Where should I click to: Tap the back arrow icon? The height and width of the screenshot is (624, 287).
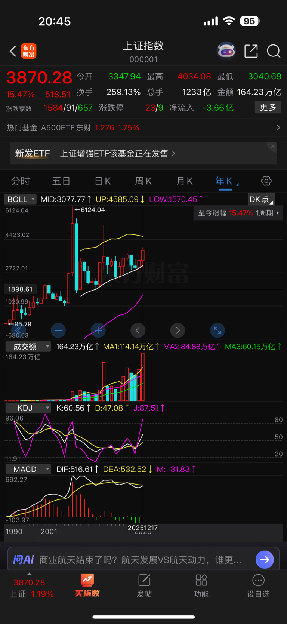tap(13, 51)
